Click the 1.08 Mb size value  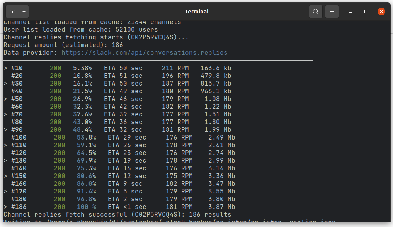(218, 99)
